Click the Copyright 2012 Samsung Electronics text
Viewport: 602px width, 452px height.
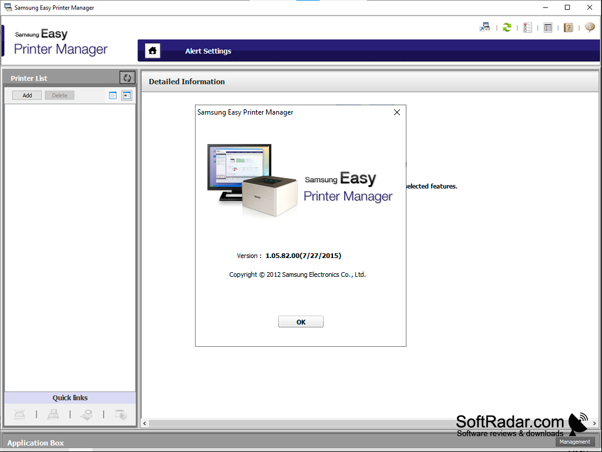tap(298, 274)
